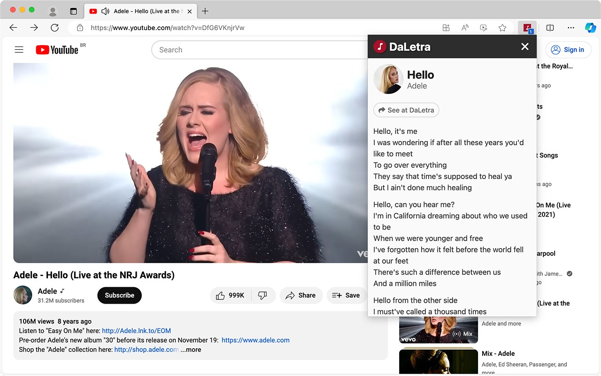601x376 pixels.
Task: Open a new tab with plus button
Action: click(205, 11)
